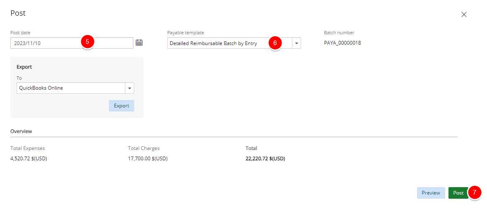Click the green Post button
Screen dimensions: 487x214
[x=458, y=193]
